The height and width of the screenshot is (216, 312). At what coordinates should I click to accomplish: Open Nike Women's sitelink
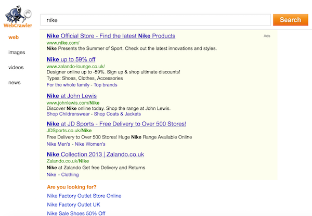pyautogui.click(x=90, y=144)
